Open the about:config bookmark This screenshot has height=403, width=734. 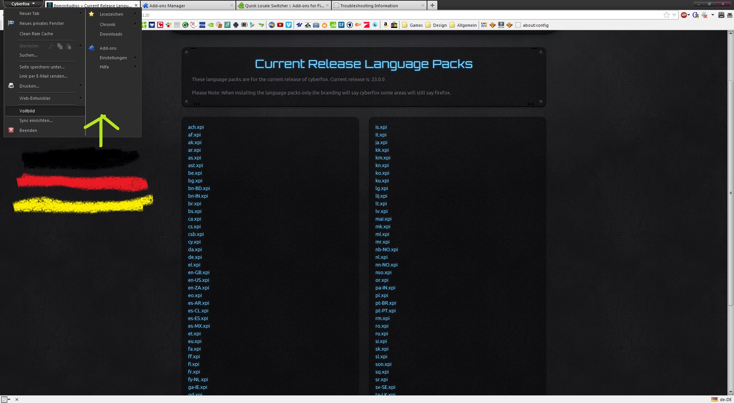532,25
